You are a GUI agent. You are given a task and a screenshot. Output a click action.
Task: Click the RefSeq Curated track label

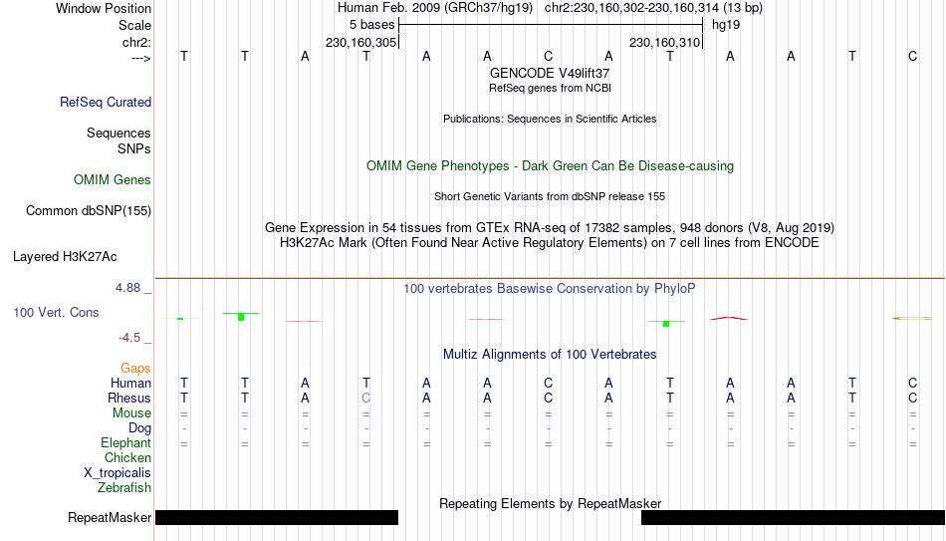[x=106, y=102]
